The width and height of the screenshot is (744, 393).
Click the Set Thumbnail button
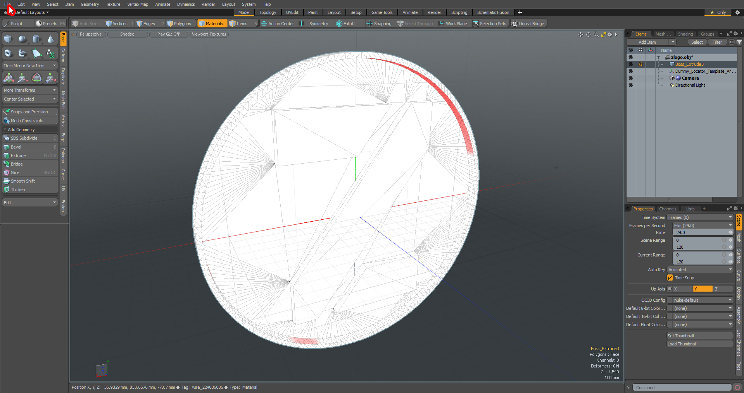699,336
